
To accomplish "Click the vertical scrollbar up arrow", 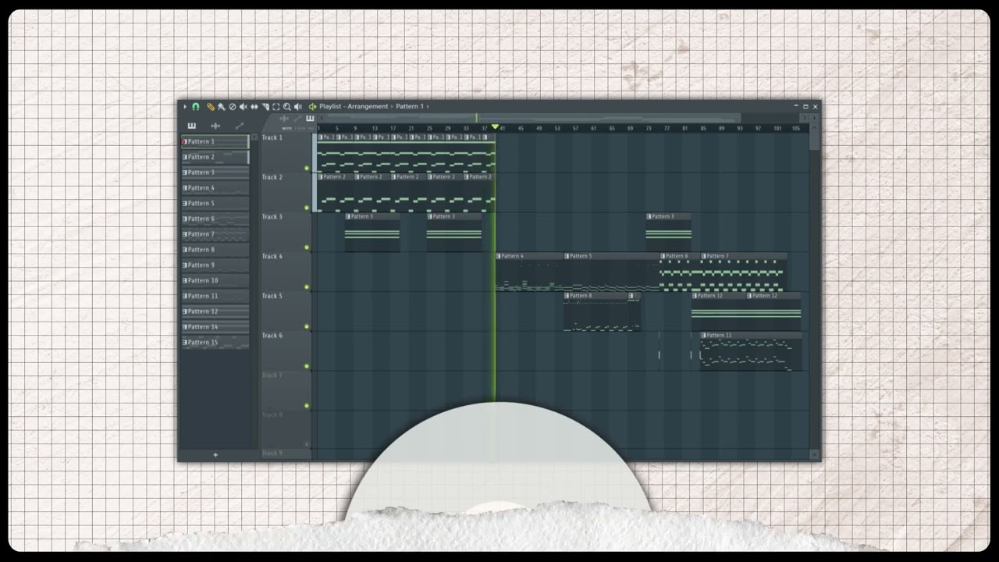I will pyautogui.click(x=815, y=127).
